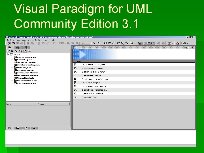This screenshot has height=153, width=204.
Task: Click the Open Project toolbar icon
Action: point(13,43)
